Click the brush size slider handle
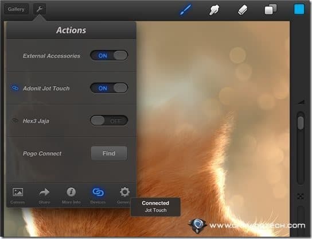 (301, 123)
